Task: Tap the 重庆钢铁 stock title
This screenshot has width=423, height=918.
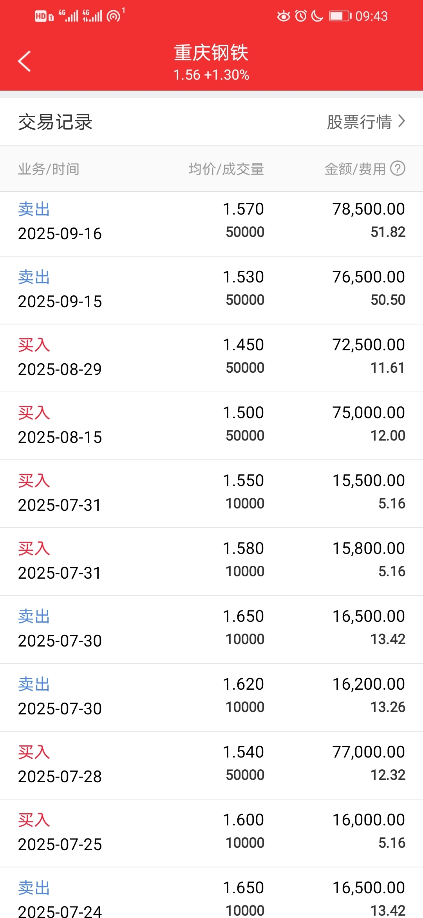Action: [x=211, y=53]
